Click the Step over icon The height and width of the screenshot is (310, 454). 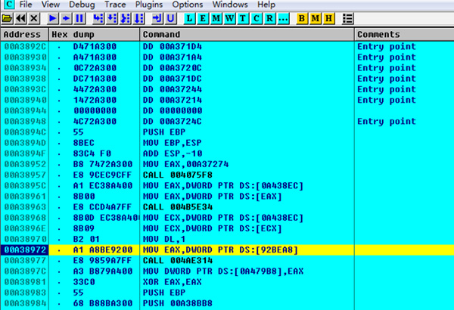point(112,19)
